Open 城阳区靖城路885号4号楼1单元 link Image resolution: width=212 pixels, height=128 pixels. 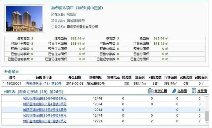(45, 99)
